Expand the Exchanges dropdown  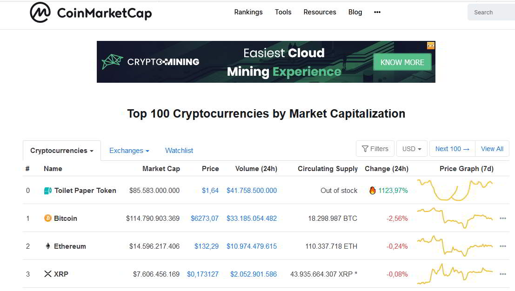[x=129, y=151]
